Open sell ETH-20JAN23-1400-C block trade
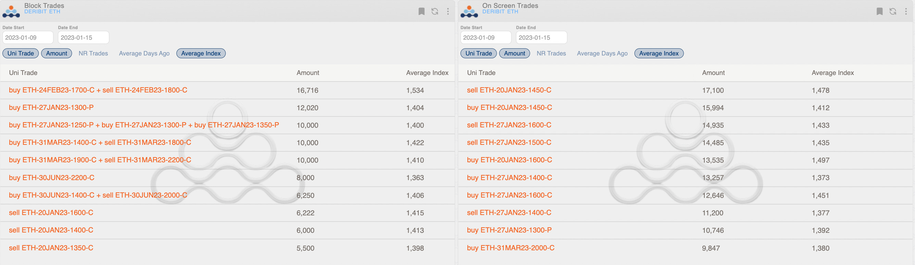Screen dimensions: 915x265 pos(51,230)
